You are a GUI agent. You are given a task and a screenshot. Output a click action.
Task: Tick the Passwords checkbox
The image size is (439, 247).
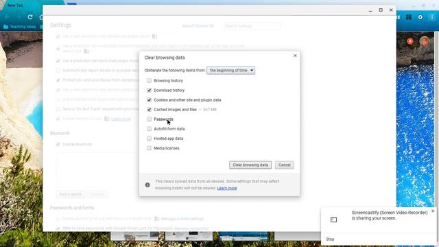click(x=150, y=119)
